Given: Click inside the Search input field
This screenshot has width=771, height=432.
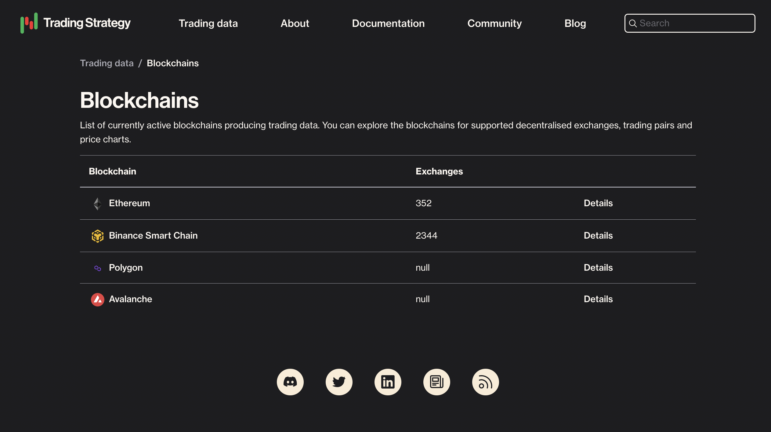Looking at the screenshot, I should coord(690,23).
